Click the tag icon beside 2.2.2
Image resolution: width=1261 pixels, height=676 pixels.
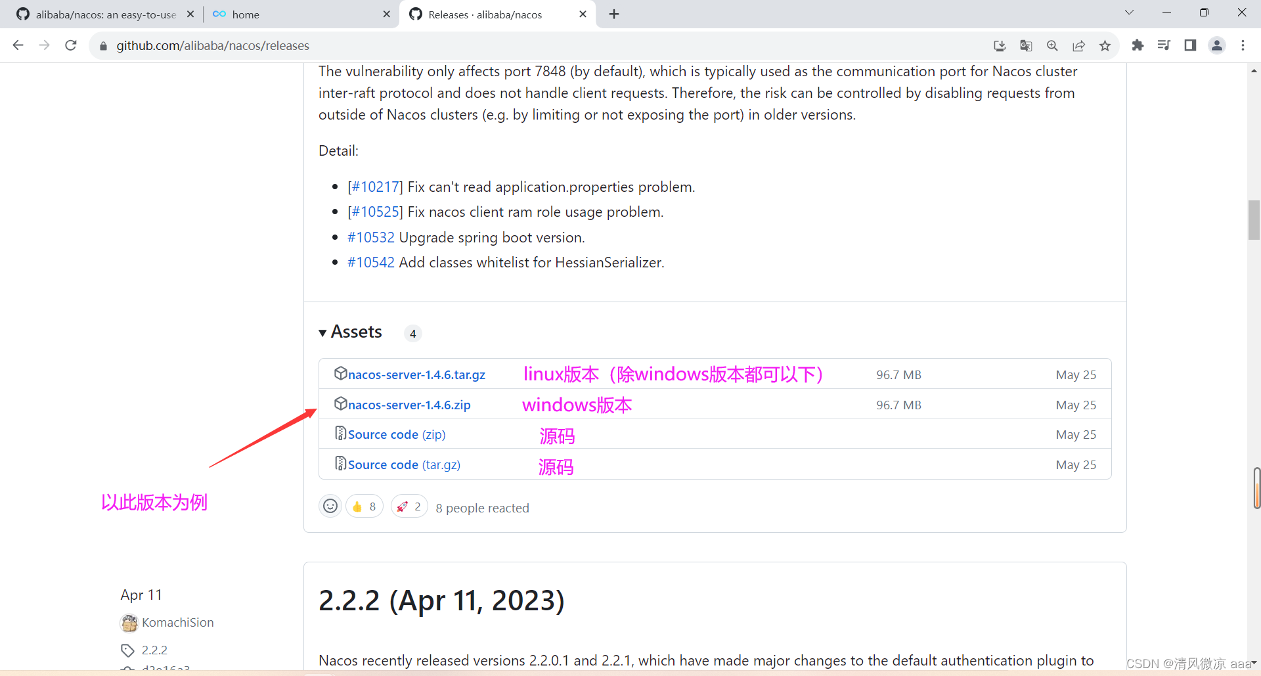coord(127,650)
